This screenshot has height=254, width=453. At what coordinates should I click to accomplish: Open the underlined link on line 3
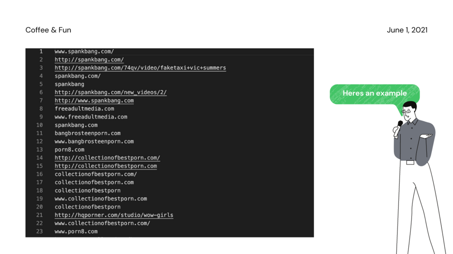point(140,68)
